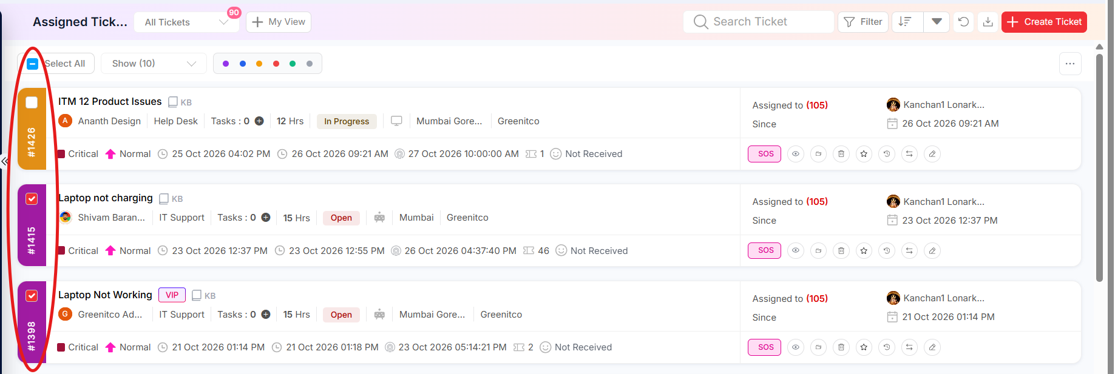Click the Create Ticket button
The image size is (1115, 374).
point(1044,22)
